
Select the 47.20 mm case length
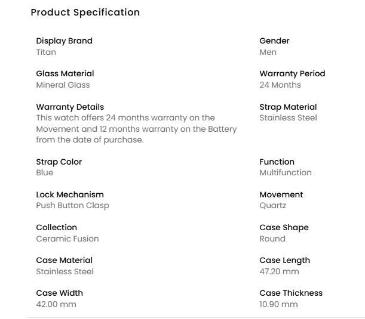tap(279, 271)
